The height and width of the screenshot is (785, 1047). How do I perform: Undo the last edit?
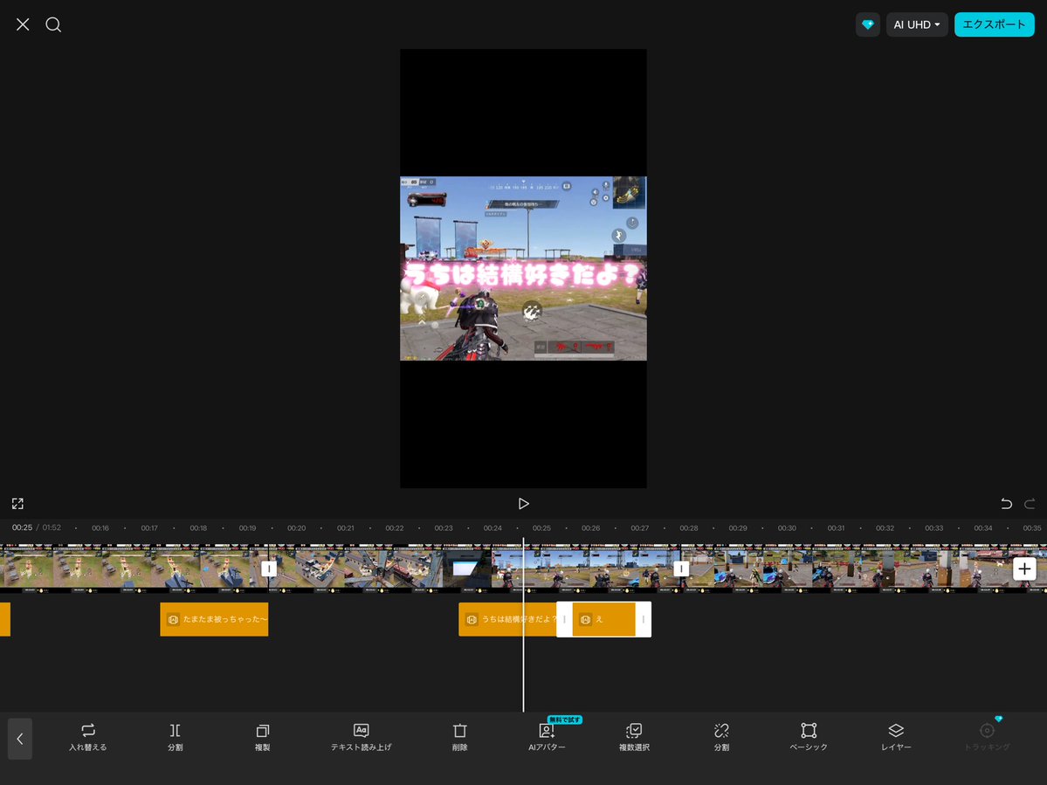(x=1006, y=503)
